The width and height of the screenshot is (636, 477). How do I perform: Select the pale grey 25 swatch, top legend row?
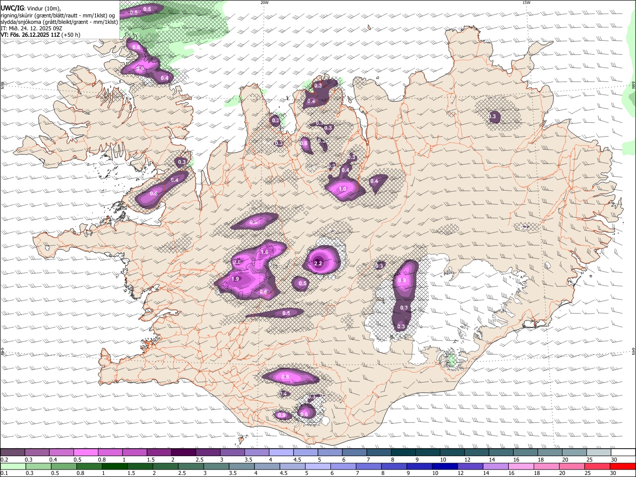[x=598, y=453]
